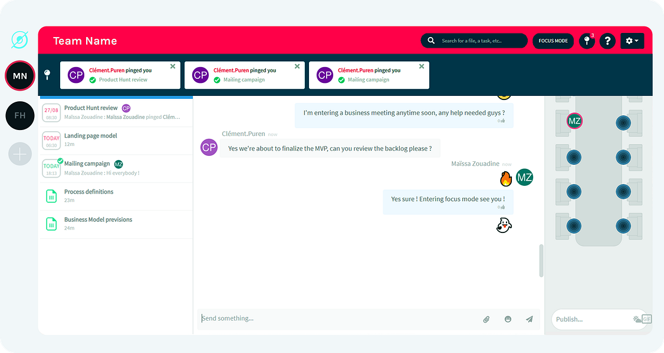Open the Landing page model item

pos(116,141)
